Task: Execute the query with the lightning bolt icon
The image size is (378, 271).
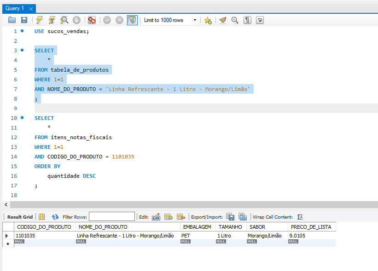Action: pos(40,20)
